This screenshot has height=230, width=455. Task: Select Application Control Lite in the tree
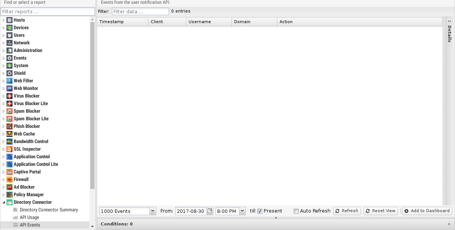(x=36, y=164)
